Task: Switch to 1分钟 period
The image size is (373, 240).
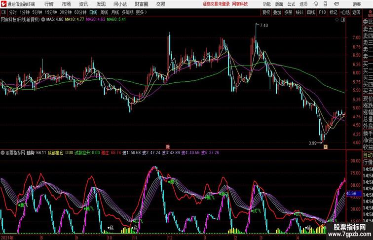Action: pyautogui.click(x=25, y=12)
